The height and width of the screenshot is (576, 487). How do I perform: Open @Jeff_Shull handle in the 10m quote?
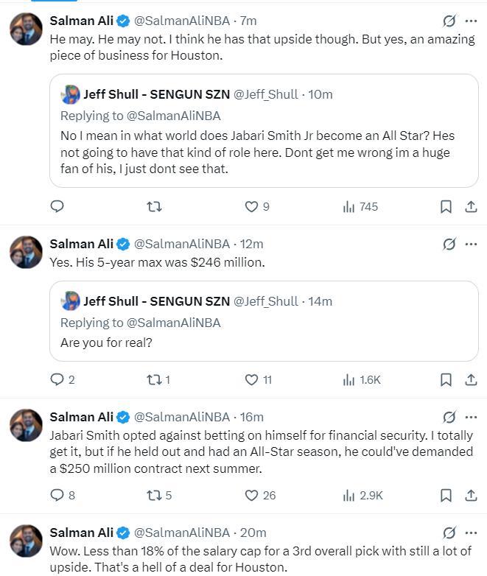(x=265, y=94)
